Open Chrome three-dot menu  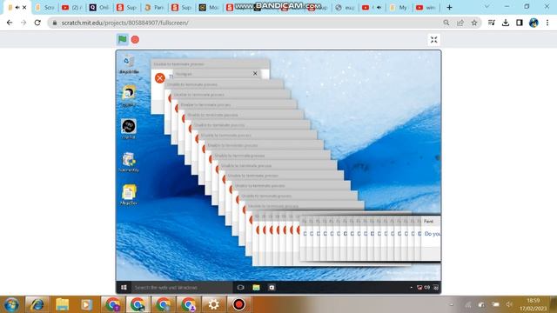pyautogui.click(x=547, y=23)
